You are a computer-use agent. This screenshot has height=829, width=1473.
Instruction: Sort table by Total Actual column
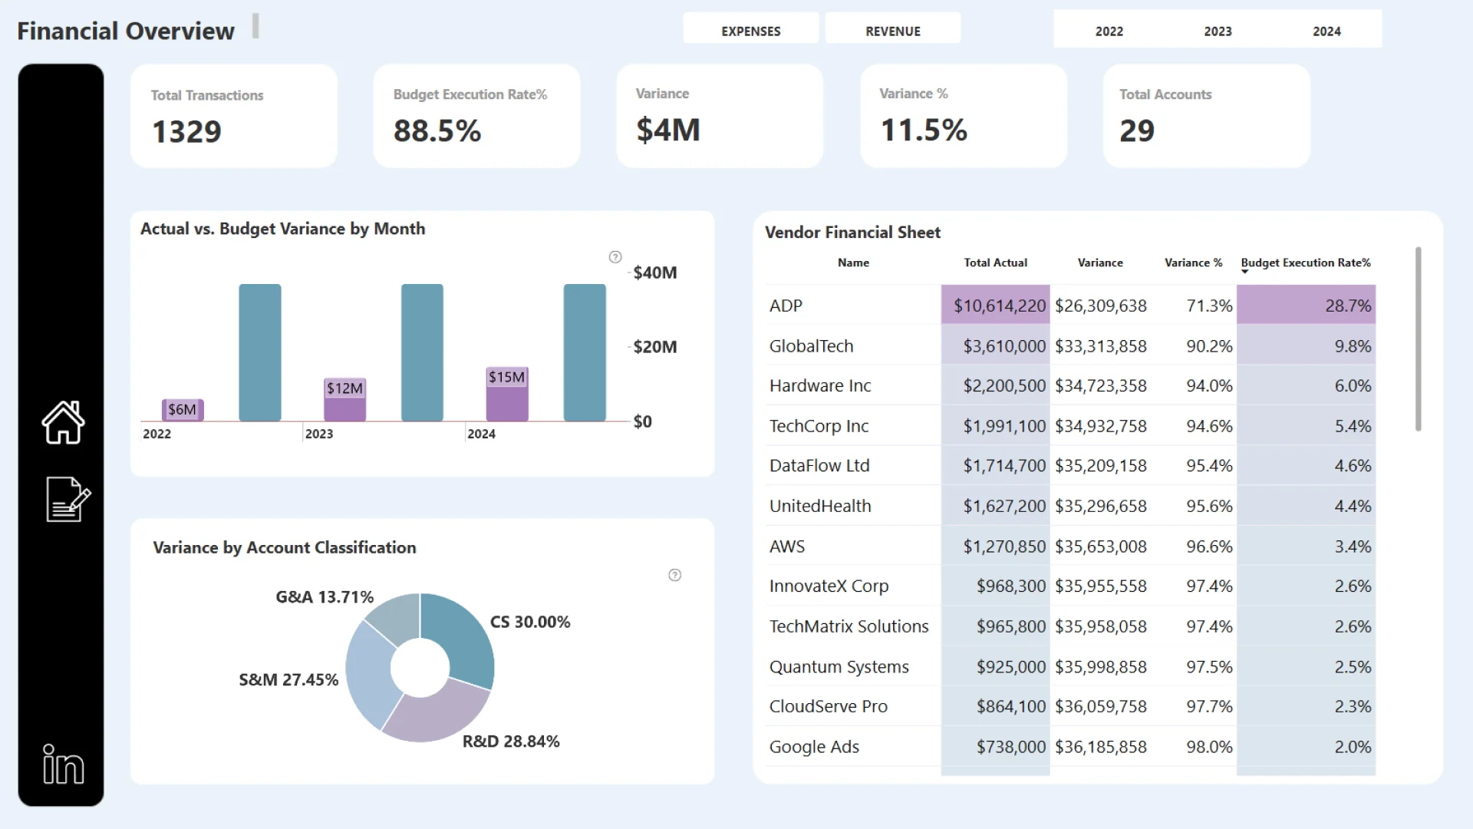pyautogui.click(x=995, y=263)
